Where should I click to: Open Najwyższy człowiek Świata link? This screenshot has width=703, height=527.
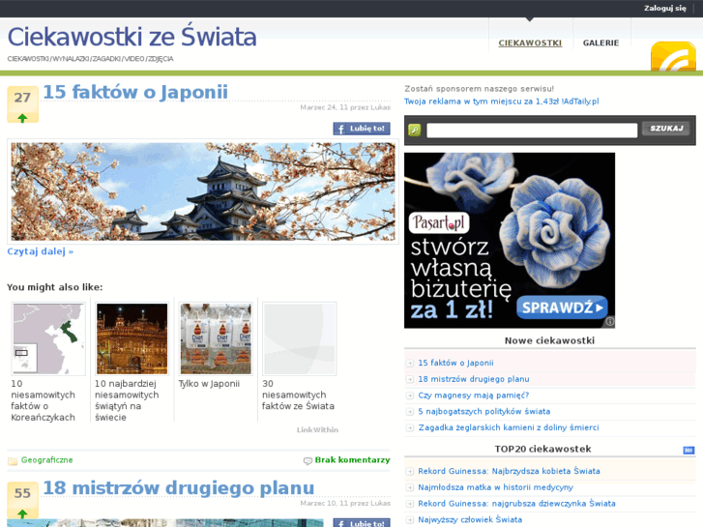(x=470, y=519)
